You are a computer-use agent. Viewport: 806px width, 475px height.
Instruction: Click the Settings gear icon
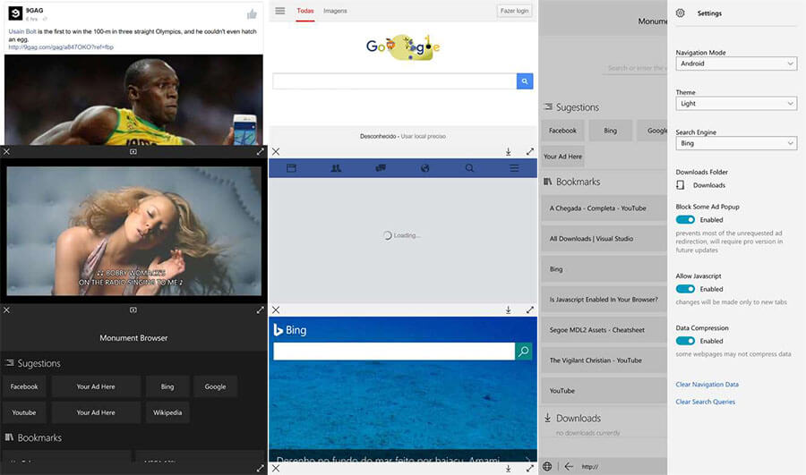coord(680,13)
